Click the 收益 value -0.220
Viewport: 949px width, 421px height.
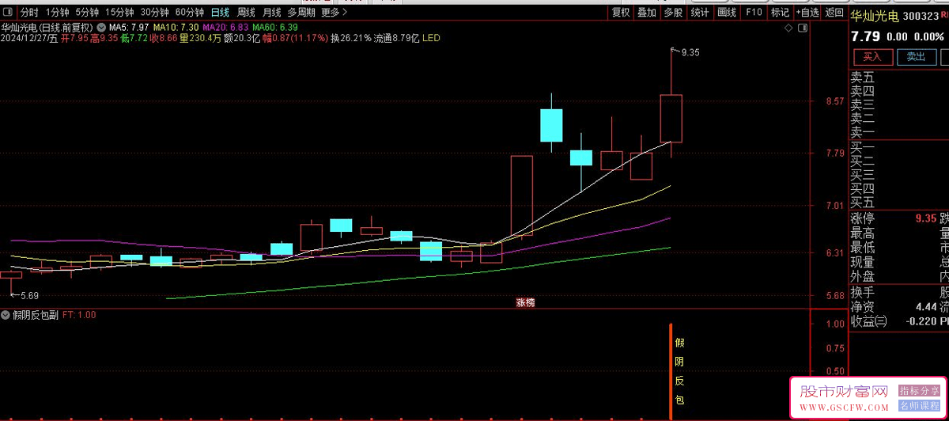tap(920, 321)
